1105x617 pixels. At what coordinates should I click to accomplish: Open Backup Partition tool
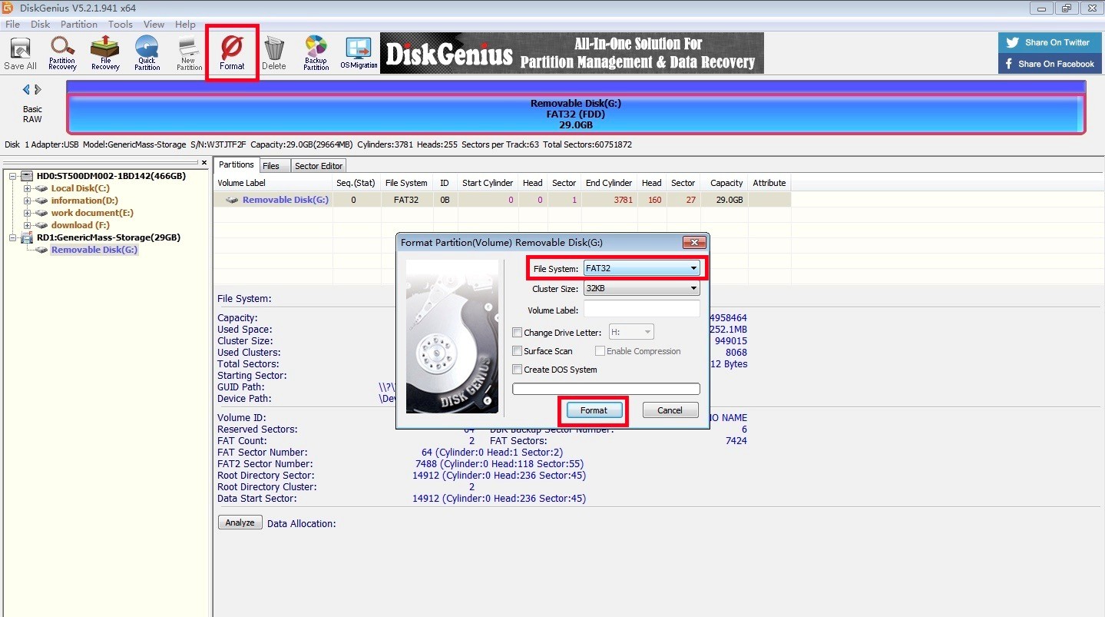(316, 53)
